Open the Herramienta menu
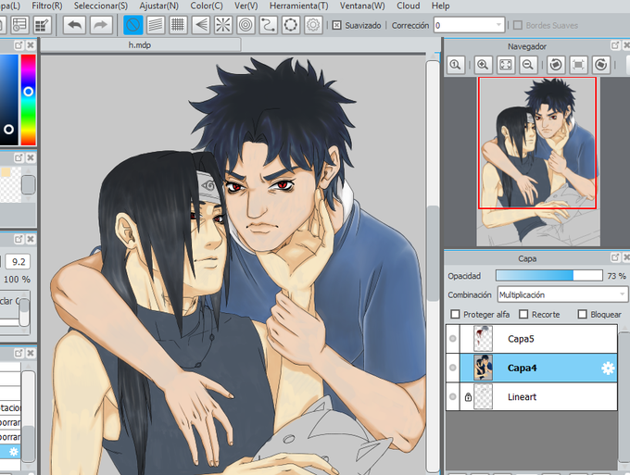630x475 pixels. [x=298, y=6]
